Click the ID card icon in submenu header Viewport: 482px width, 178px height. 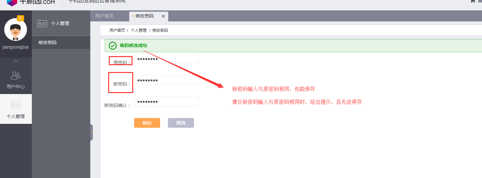[x=42, y=23]
